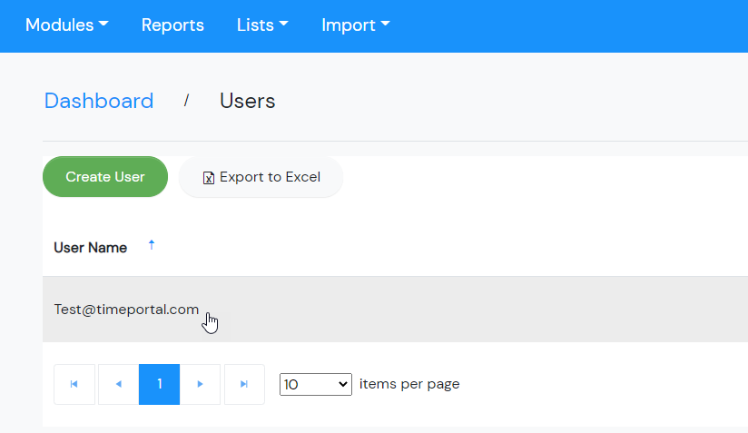The image size is (748, 433).
Task: Go to previous page arrow
Action: [x=118, y=384]
